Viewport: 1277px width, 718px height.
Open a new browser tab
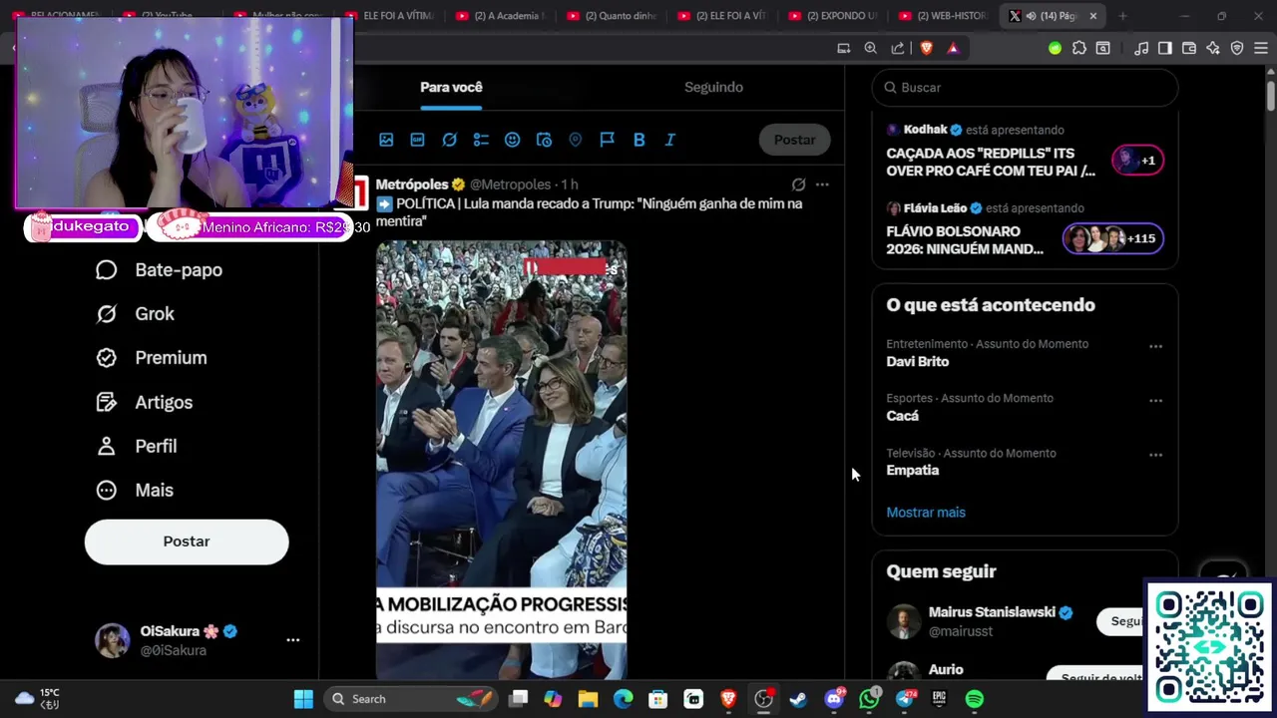coord(1122,16)
